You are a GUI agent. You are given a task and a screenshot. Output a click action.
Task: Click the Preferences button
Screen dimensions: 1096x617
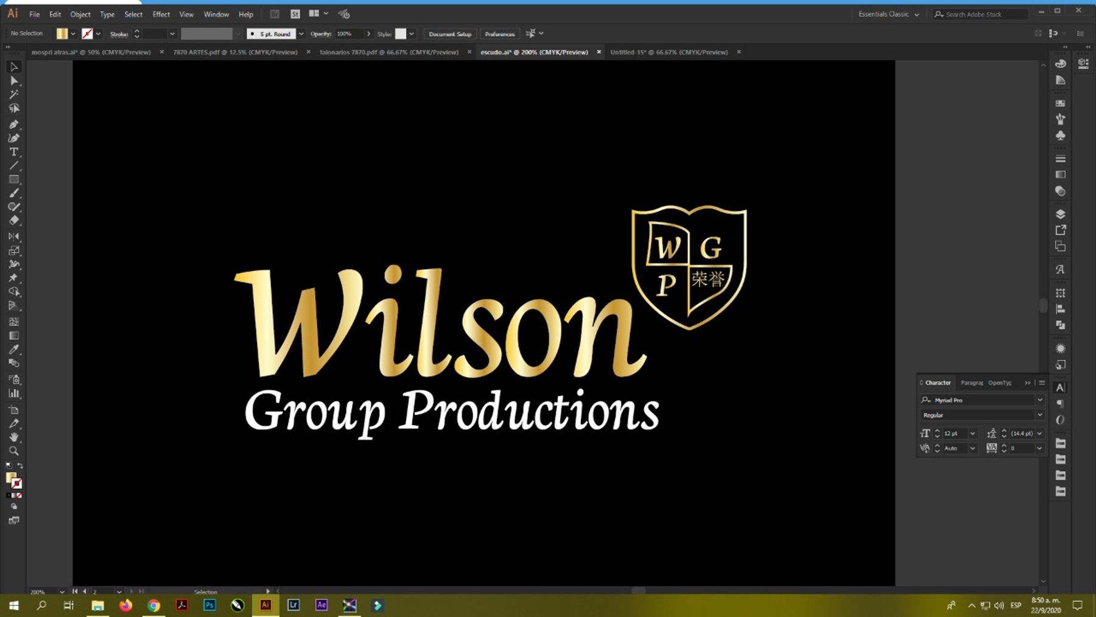[499, 34]
